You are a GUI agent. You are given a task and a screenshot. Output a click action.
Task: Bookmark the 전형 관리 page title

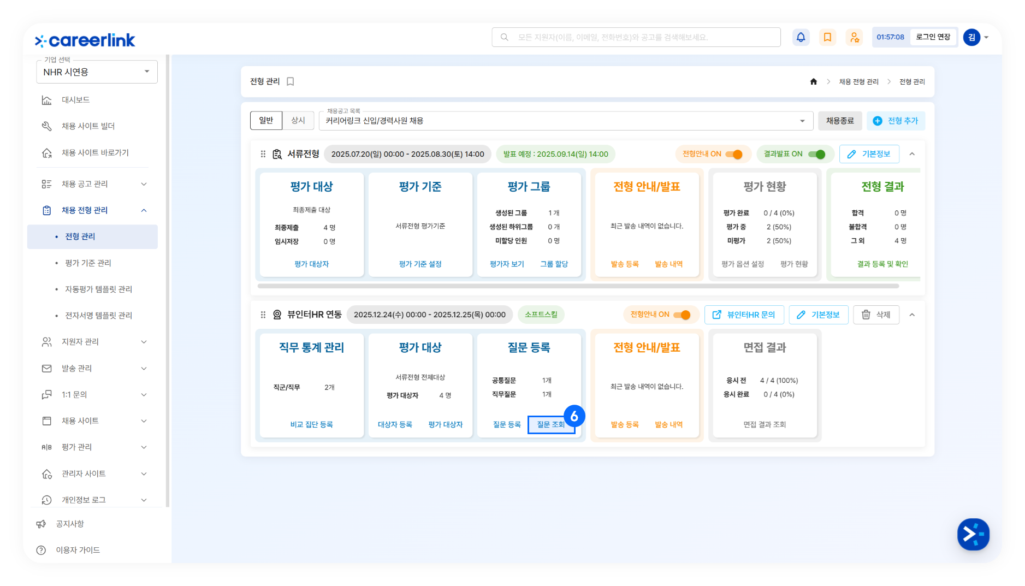click(291, 82)
